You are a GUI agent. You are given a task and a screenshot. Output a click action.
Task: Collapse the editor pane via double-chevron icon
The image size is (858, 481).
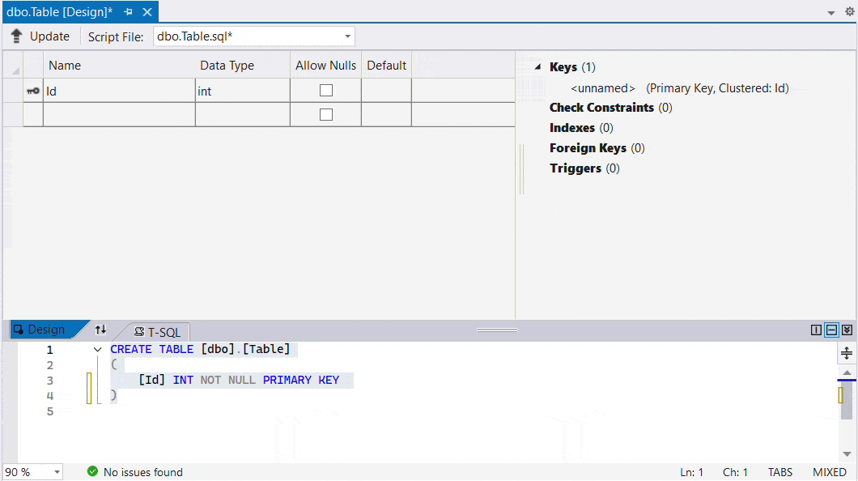[845, 330]
